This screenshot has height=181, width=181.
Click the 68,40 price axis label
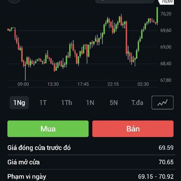(x=166, y=64)
